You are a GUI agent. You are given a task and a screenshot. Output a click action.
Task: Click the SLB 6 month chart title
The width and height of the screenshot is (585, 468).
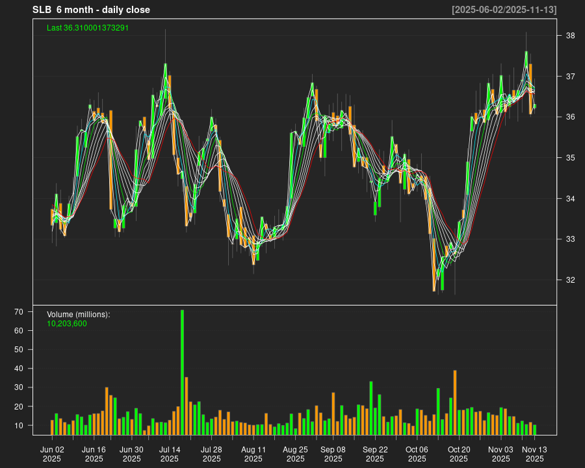click(x=91, y=10)
